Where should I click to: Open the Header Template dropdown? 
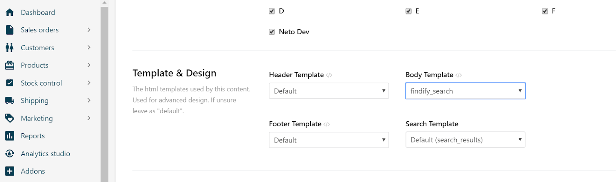point(329,91)
